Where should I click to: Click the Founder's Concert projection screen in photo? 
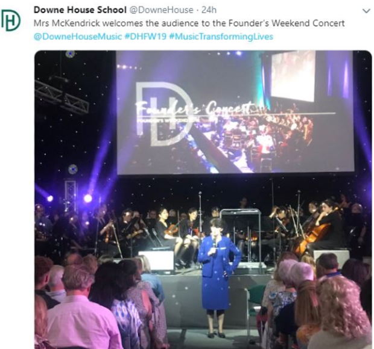coord(235,113)
